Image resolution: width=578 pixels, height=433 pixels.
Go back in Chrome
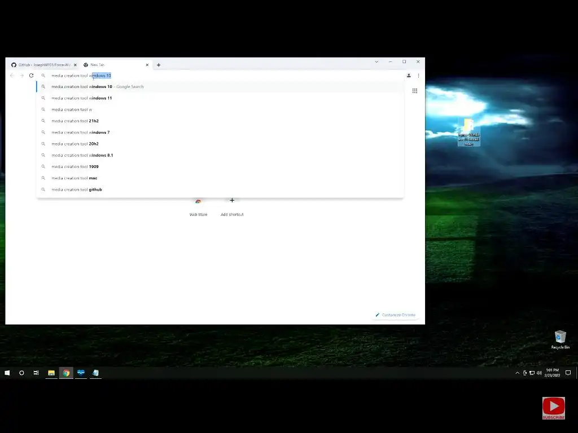coord(12,76)
